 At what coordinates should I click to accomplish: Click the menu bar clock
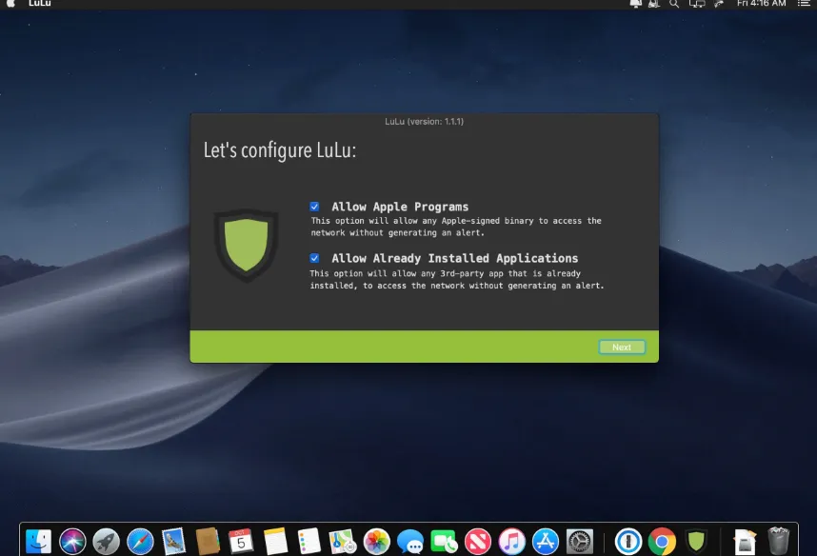tap(761, 4)
